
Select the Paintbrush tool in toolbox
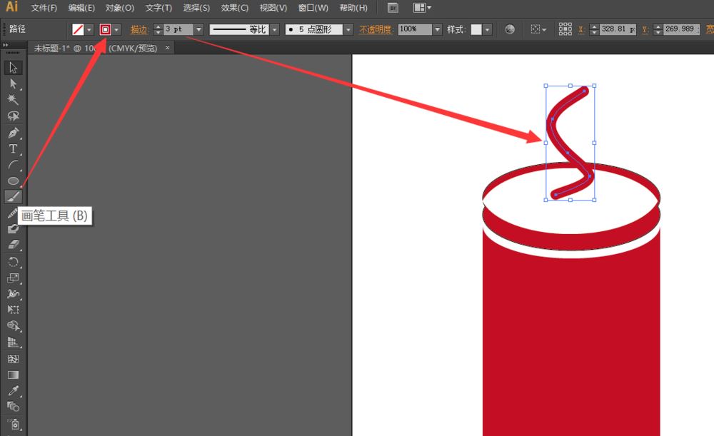pos(13,197)
